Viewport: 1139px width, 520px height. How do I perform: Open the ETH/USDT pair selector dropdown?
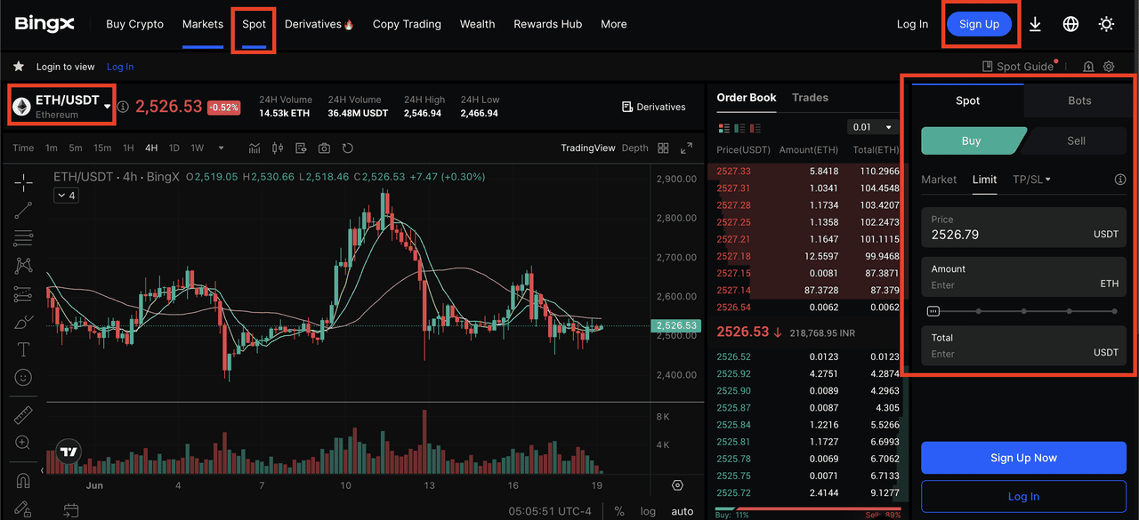pos(61,106)
